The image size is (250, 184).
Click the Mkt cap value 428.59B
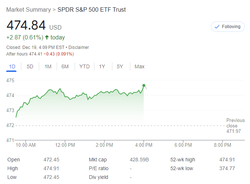point(137,160)
